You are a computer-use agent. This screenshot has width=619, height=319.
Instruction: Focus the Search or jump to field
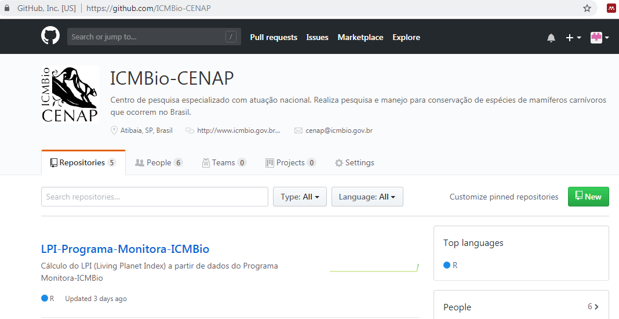point(154,37)
